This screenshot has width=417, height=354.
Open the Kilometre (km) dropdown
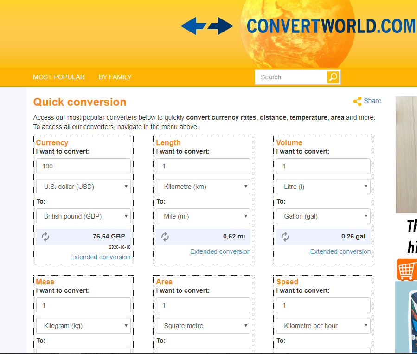click(x=203, y=187)
